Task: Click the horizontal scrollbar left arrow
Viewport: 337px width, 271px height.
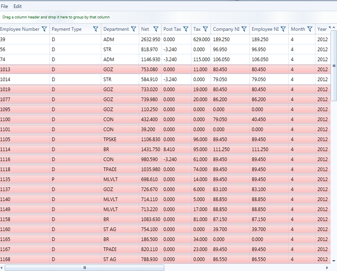Action: pos(2,268)
